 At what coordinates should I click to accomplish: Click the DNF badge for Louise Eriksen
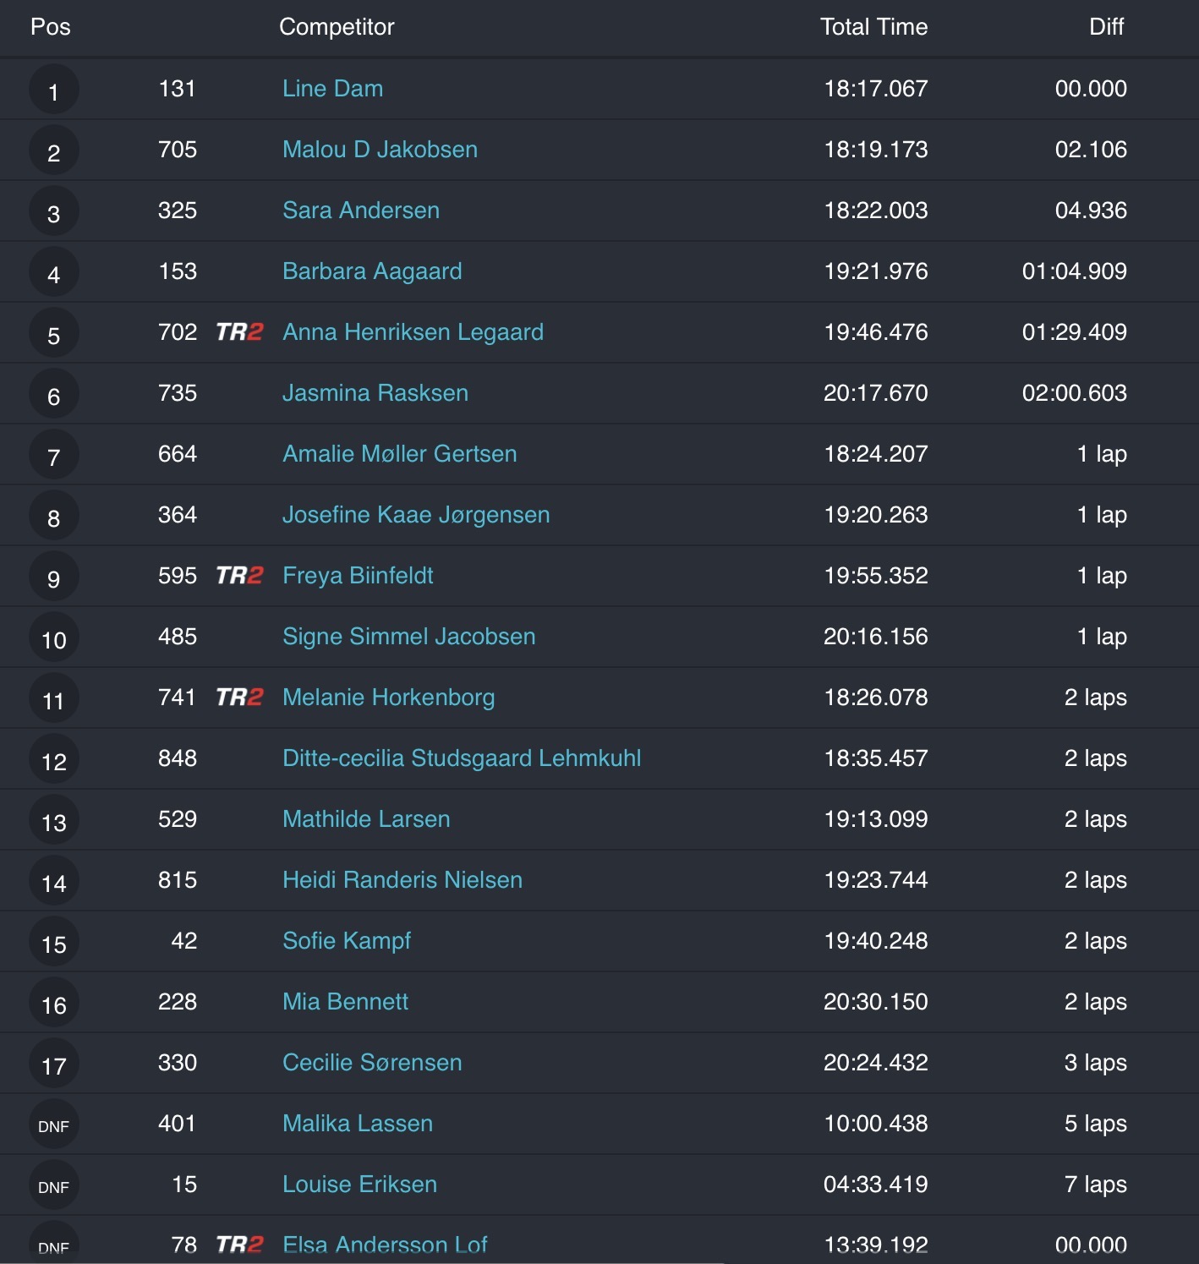point(54,1186)
